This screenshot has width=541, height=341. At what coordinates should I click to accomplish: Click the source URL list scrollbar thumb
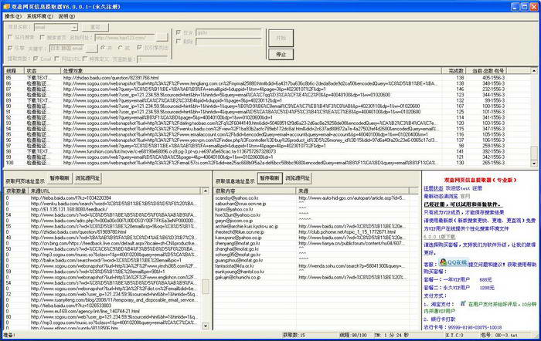(206, 286)
